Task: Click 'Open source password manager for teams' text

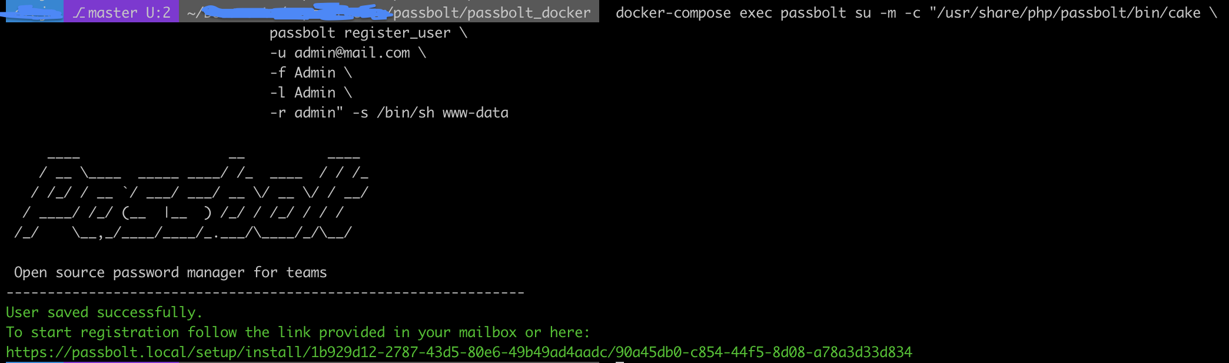Action: click(x=170, y=273)
